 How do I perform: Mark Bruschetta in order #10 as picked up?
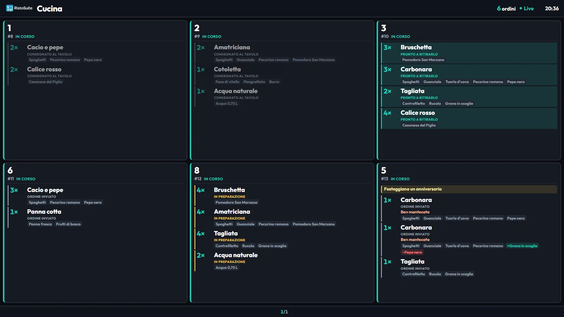(469, 53)
